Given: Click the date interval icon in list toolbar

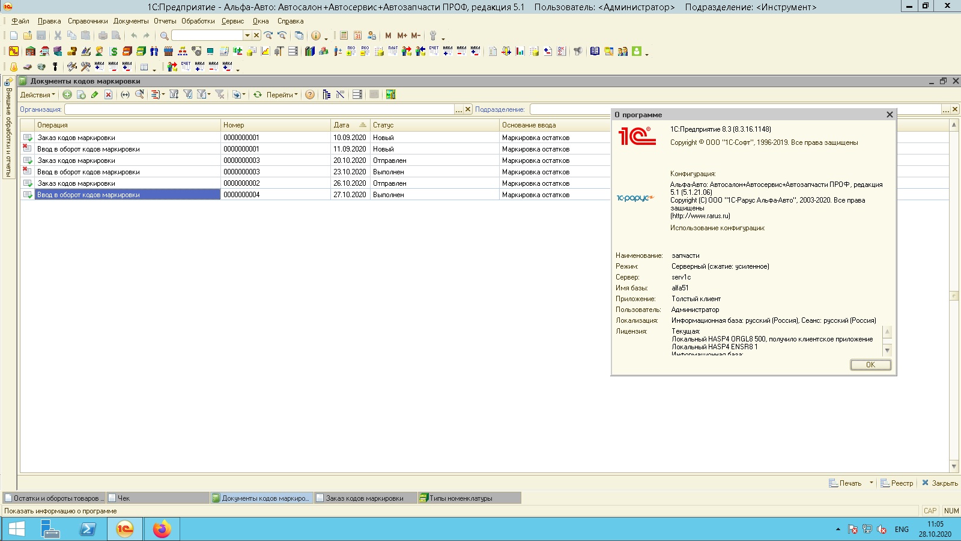Looking at the screenshot, I should (125, 94).
